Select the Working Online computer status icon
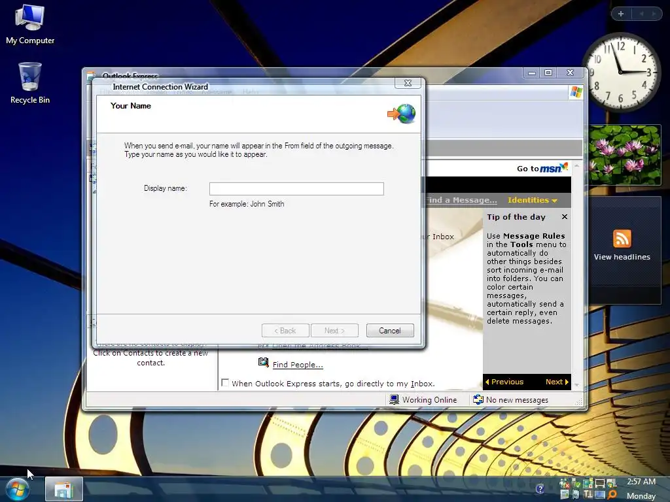This screenshot has width=670, height=502. coord(393,399)
